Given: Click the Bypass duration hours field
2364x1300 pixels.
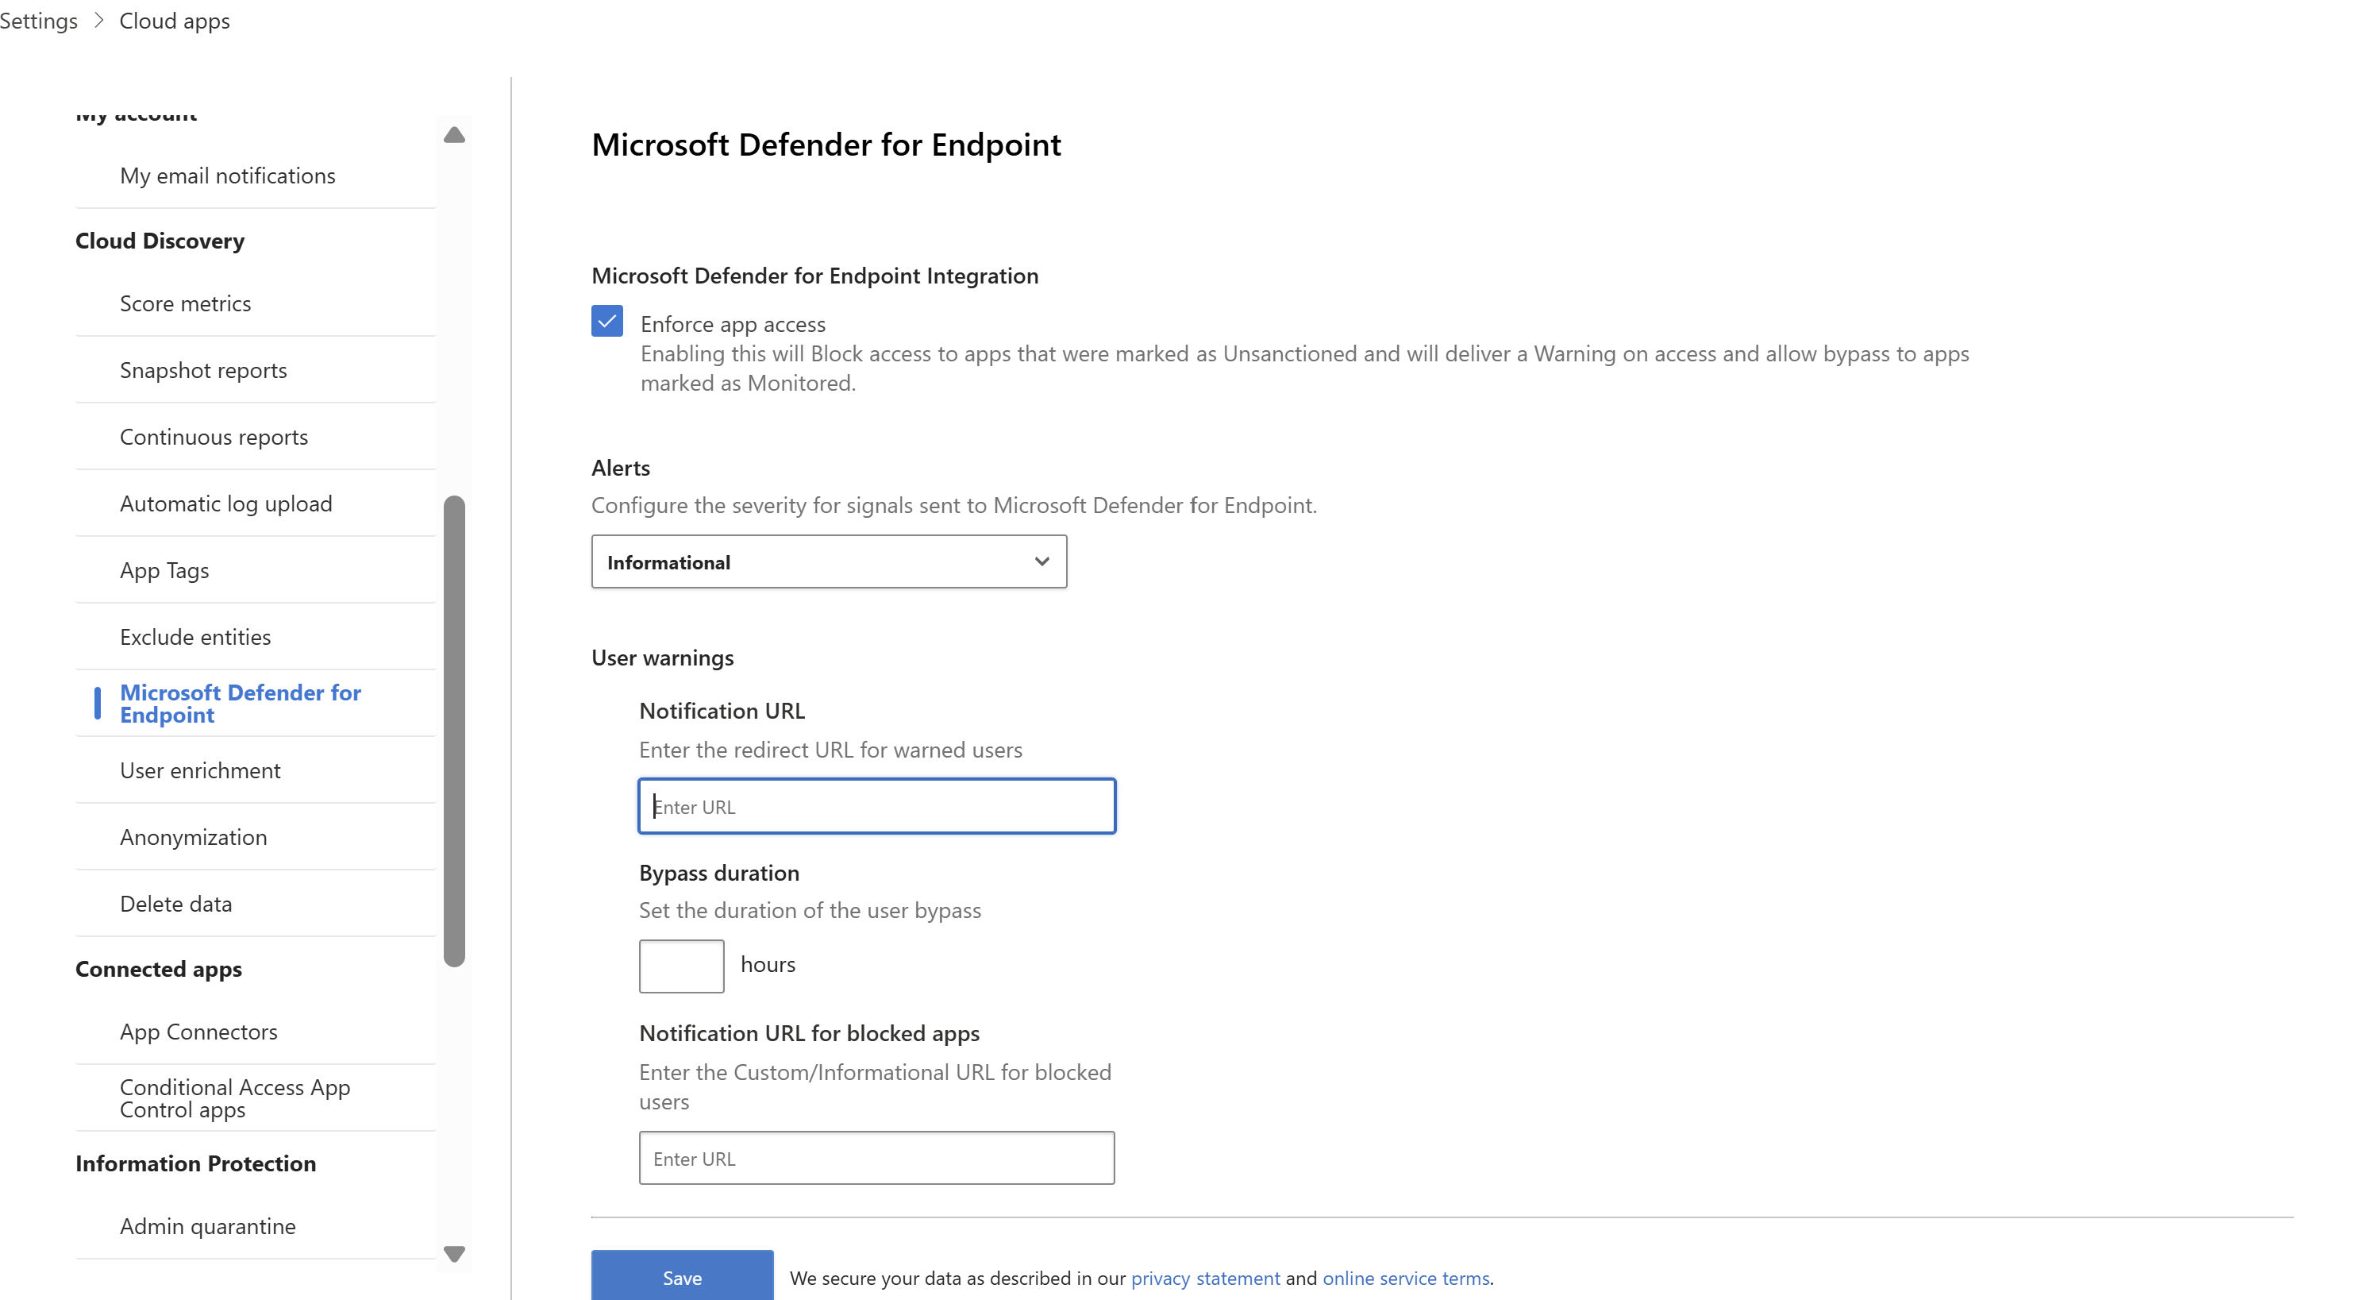Looking at the screenshot, I should [x=681, y=966].
